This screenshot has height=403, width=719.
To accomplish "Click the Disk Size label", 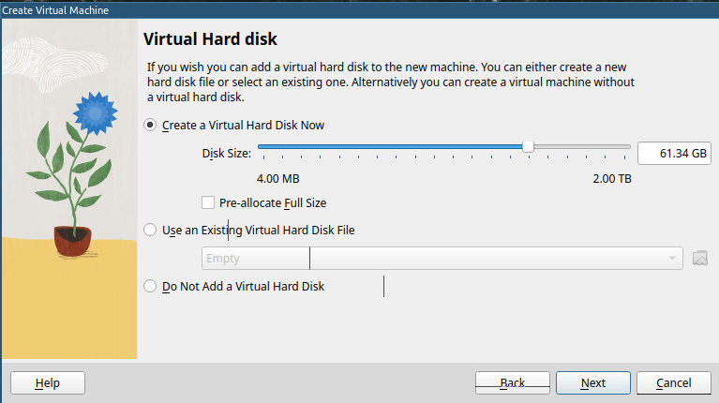I will pos(226,153).
